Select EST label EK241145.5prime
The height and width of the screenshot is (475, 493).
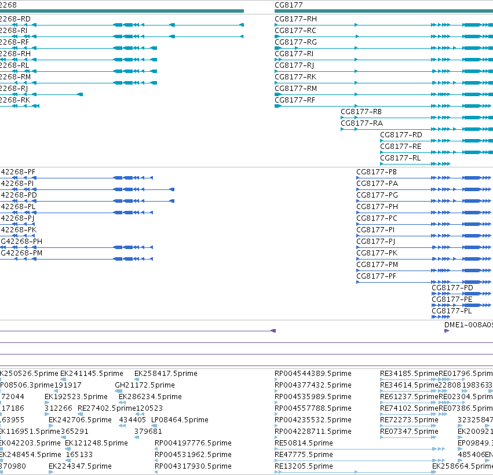point(92,374)
